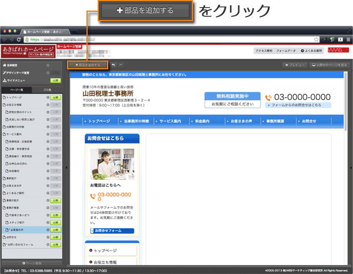This screenshot has width=353, height=274.
Task: Open gear settings for トップページ row
Action: pos(46,97)
